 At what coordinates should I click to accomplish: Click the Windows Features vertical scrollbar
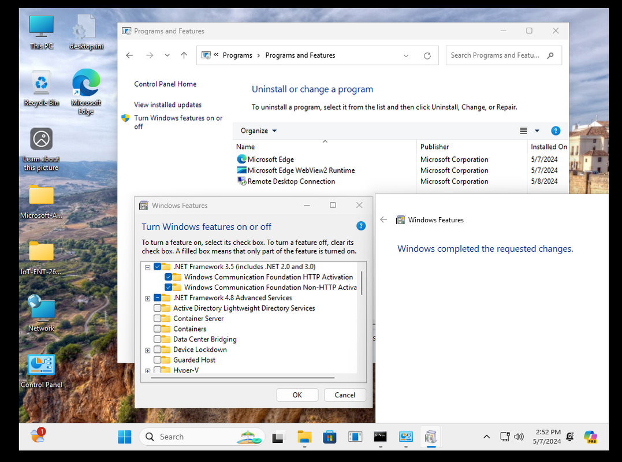click(x=362, y=283)
